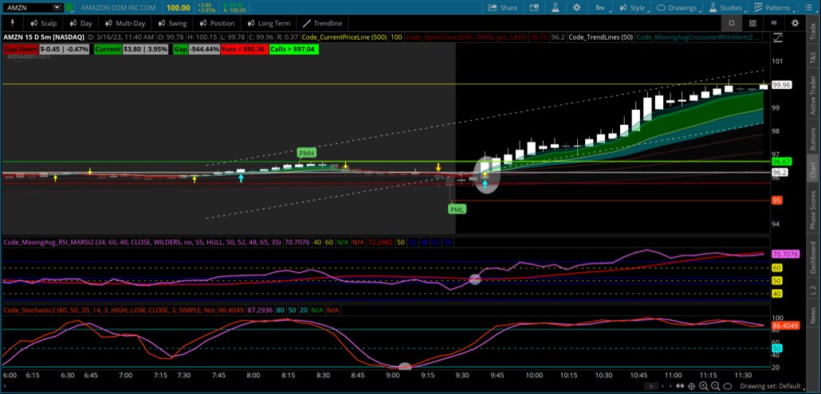Select the Multi-Day chart preset
The width and height of the screenshot is (821, 394).
tap(125, 23)
